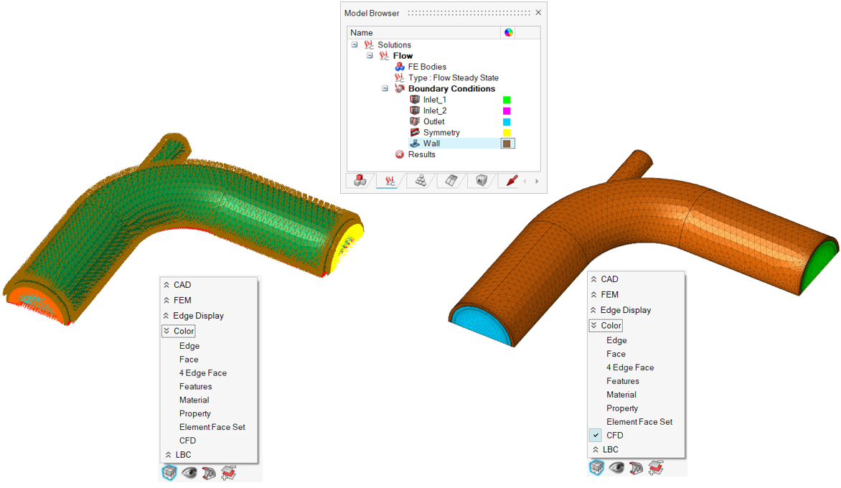
Task: Open the brown Wall color swatch
Action: 507,144
